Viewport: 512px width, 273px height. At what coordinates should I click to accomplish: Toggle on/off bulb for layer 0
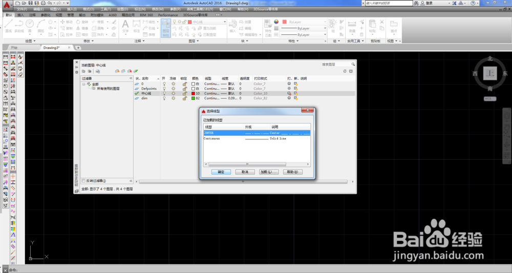[164, 84]
